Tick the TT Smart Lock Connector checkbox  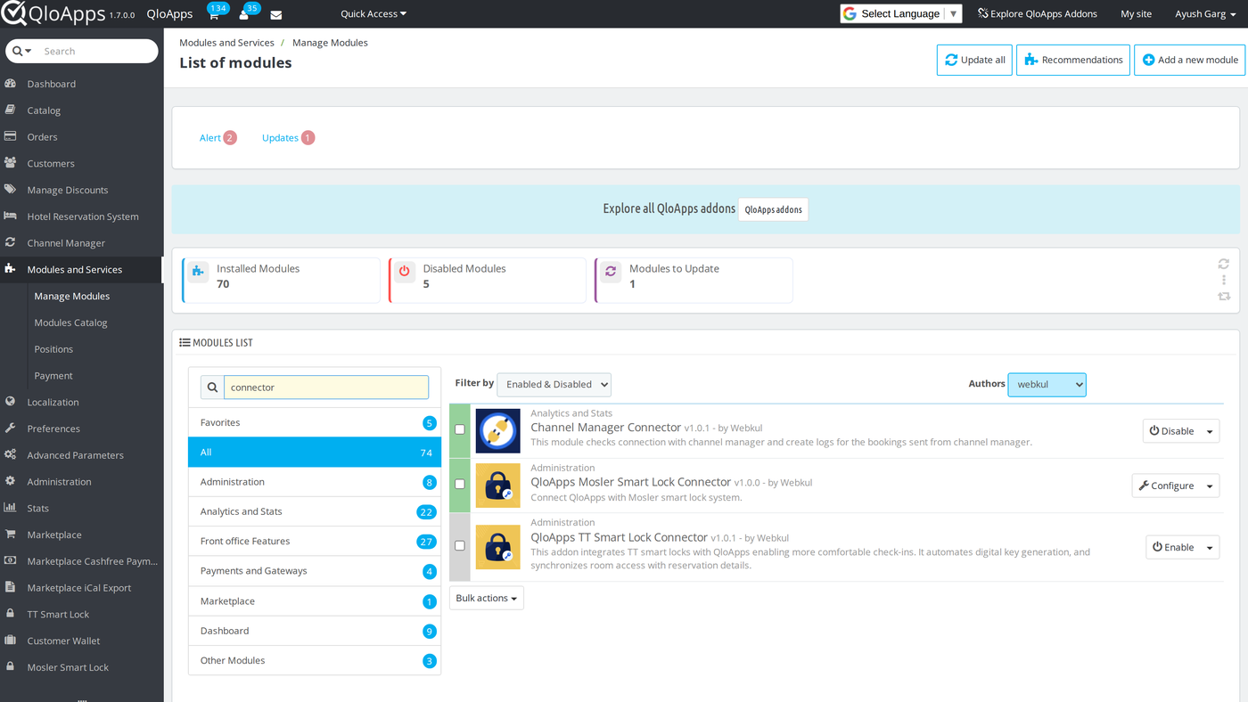460,545
